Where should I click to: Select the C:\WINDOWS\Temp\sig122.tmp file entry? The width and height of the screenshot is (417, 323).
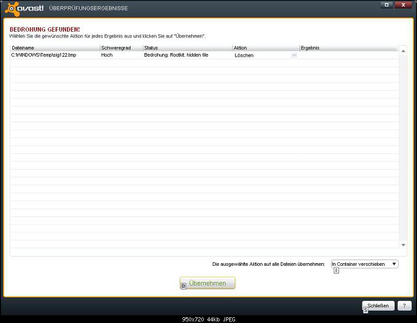point(44,55)
